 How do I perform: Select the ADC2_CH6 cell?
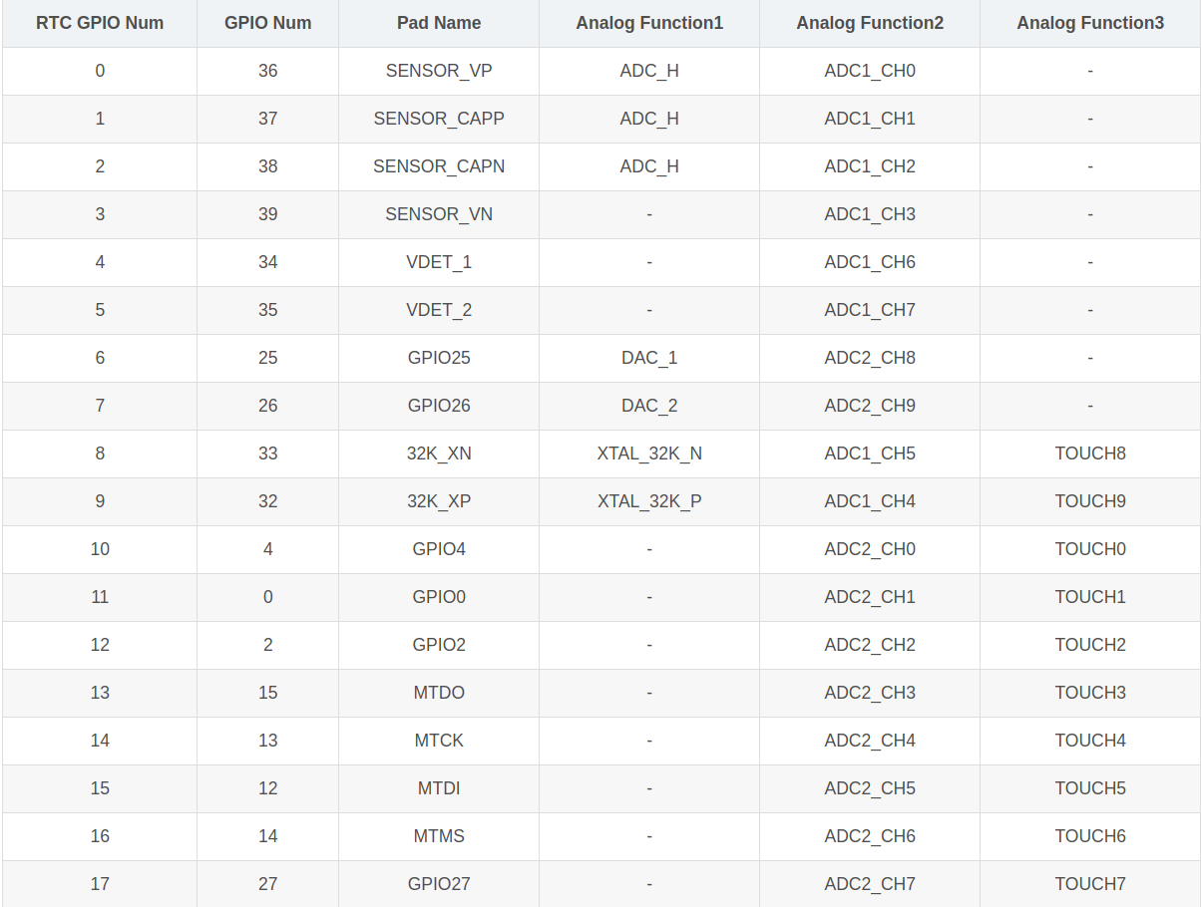point(870,836)
